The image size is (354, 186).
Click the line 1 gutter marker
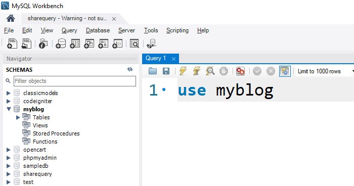[x=164, y=89]
